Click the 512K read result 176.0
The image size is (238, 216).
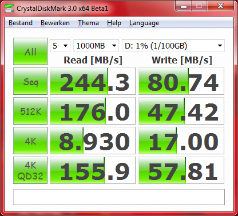[93, 111]
